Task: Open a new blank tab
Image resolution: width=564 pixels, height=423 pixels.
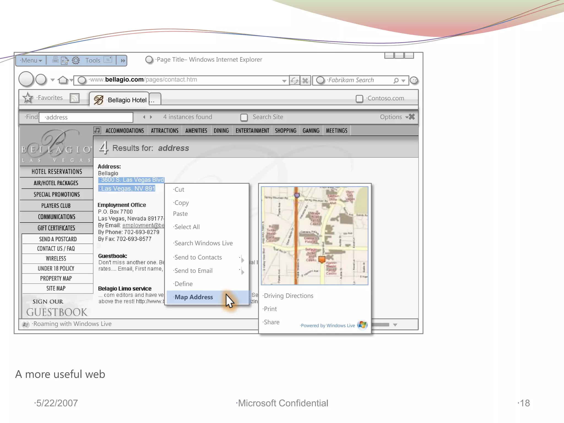Action: [155, 99]
